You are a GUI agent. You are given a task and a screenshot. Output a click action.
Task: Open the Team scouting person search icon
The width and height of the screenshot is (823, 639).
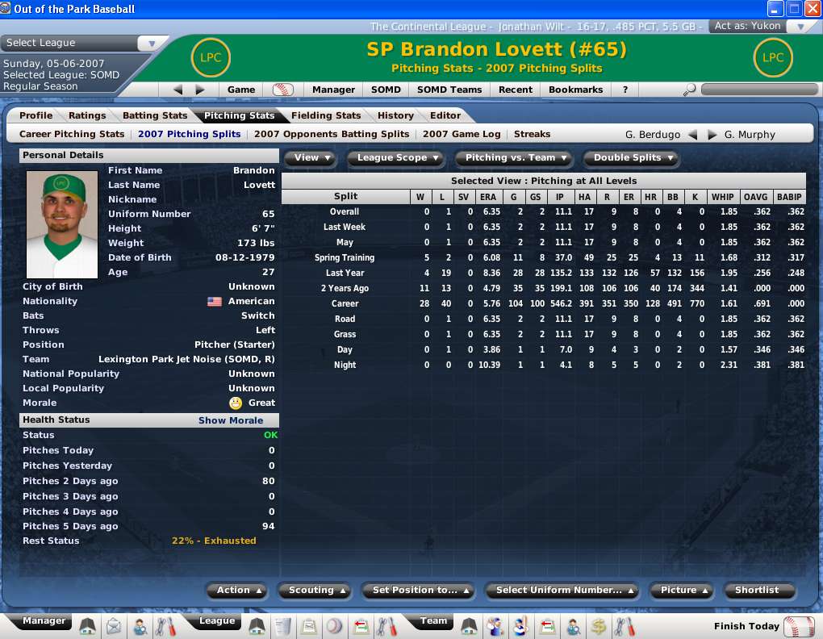coord(573,626)
